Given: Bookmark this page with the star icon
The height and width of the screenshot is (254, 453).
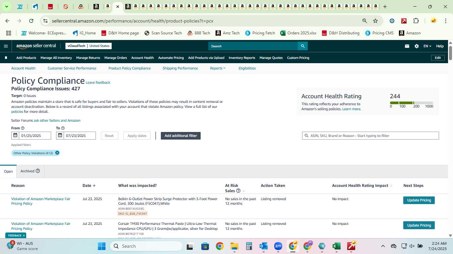Looking at the screenshot, I should pyautogui.click(x=375, y=21).
